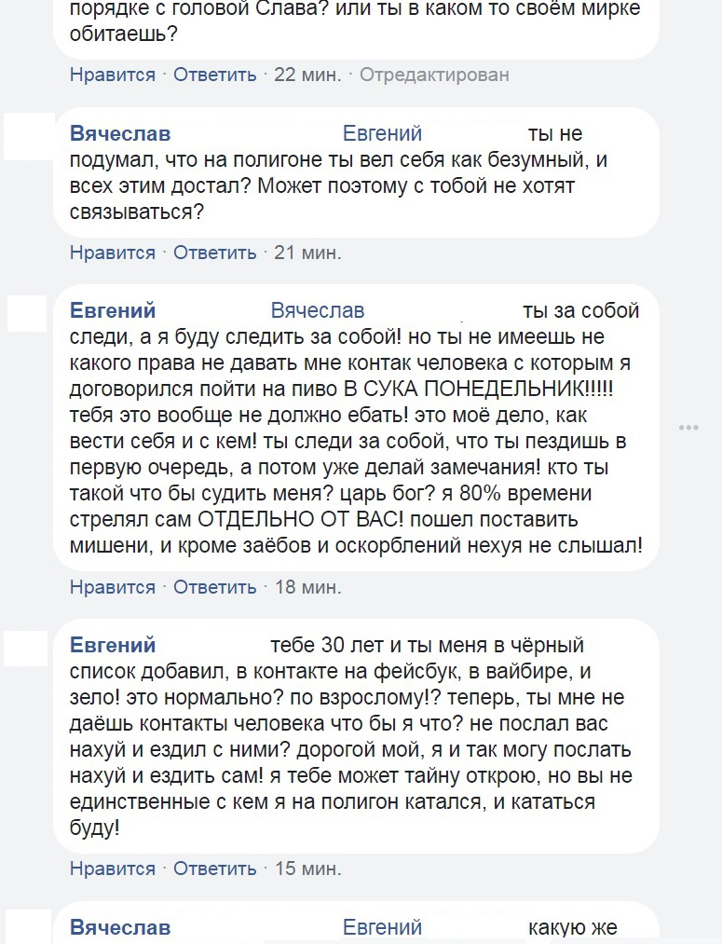Open Евгений's name on 'тебе 30 лет' comment
The width and height of the screenshot is (722, 944).
pyautogui.click(x=113, y=645)
